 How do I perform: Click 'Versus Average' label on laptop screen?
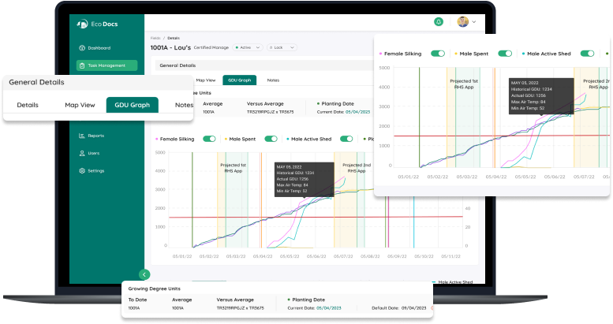point(265,104)
